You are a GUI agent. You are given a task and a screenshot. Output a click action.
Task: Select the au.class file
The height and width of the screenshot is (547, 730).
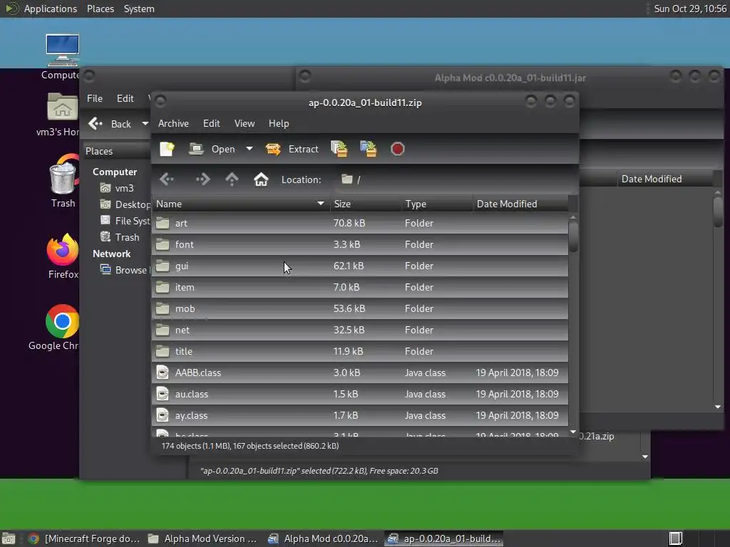click(360, 395)
